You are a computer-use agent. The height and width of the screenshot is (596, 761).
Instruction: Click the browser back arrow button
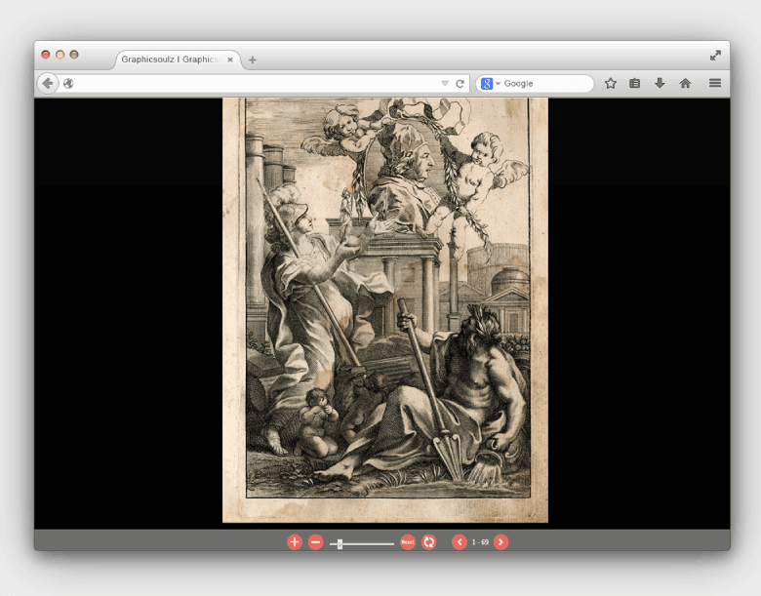(48, 84)
